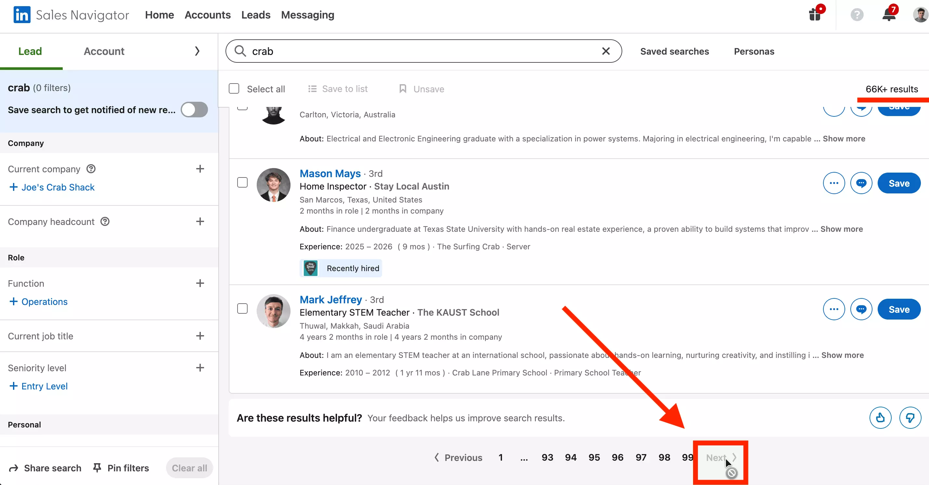Viewport: 929px width, 485px height.
Task: Select Mason Mays checkbox
Action: [x=242, y=183]
